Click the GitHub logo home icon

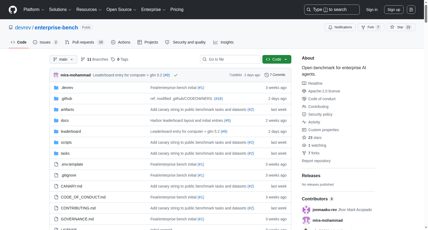[13, 10]
